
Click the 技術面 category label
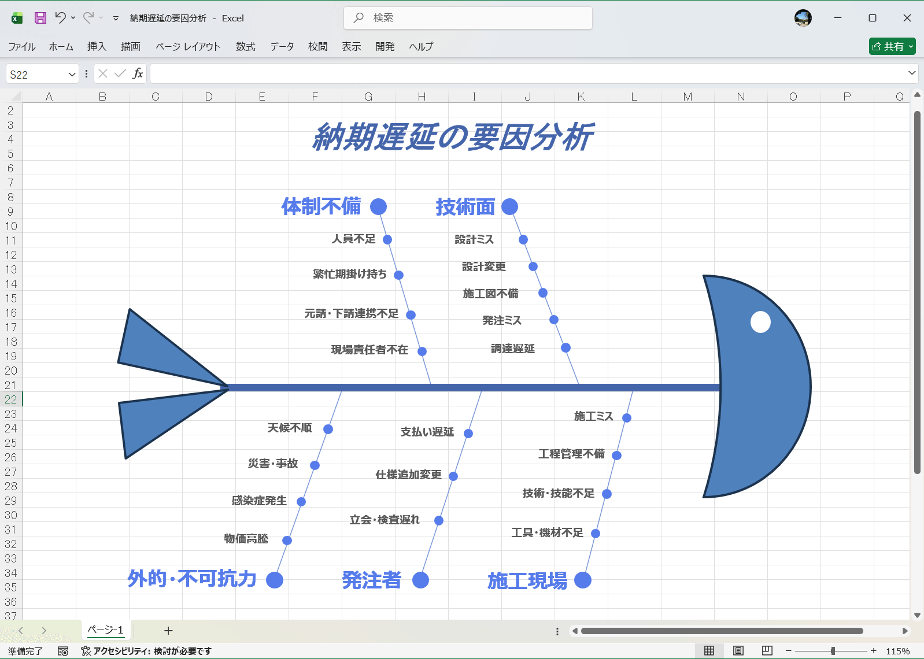[x=465, y=206]
